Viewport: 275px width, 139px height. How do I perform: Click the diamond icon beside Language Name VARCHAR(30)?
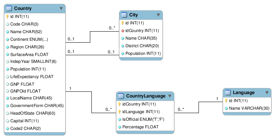pos(226,109)
